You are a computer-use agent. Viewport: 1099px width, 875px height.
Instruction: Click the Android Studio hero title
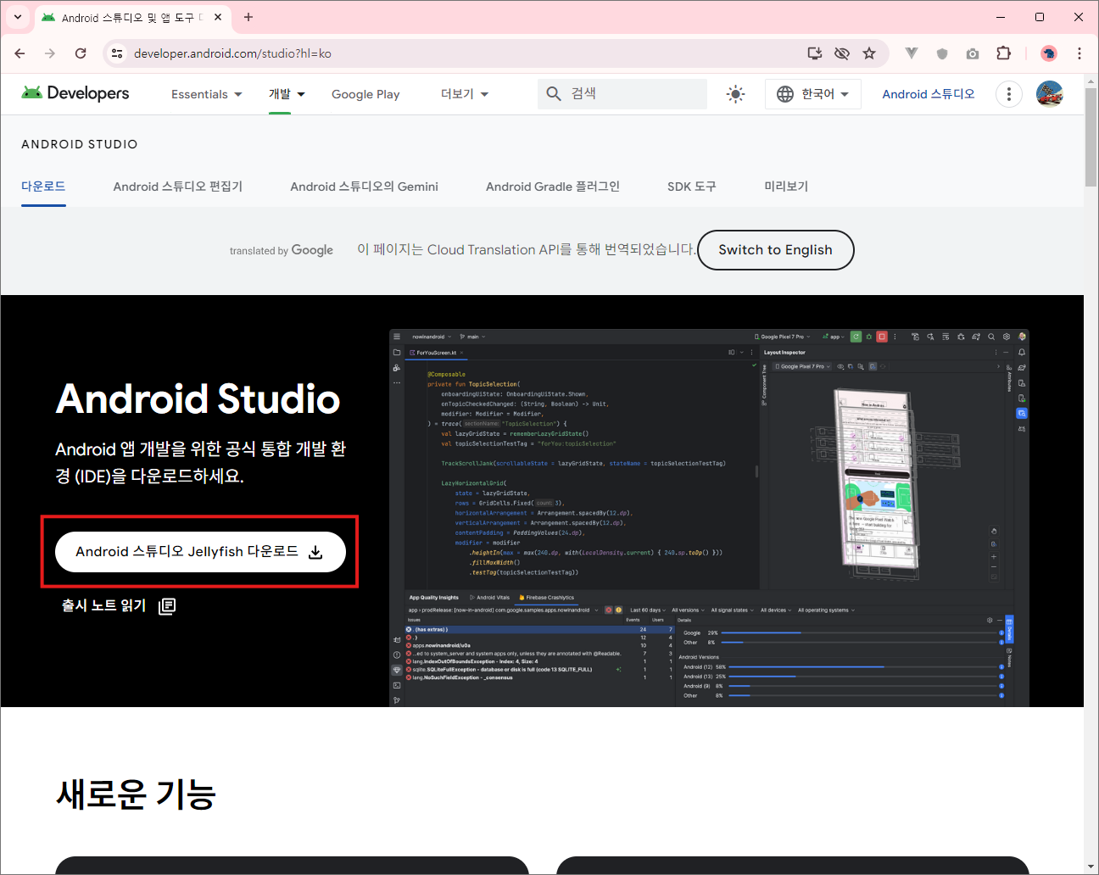coord(198,399)
